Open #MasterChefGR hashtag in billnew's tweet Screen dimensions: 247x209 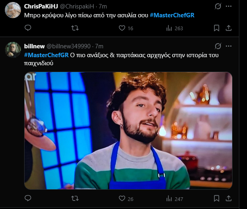[46, 55]
